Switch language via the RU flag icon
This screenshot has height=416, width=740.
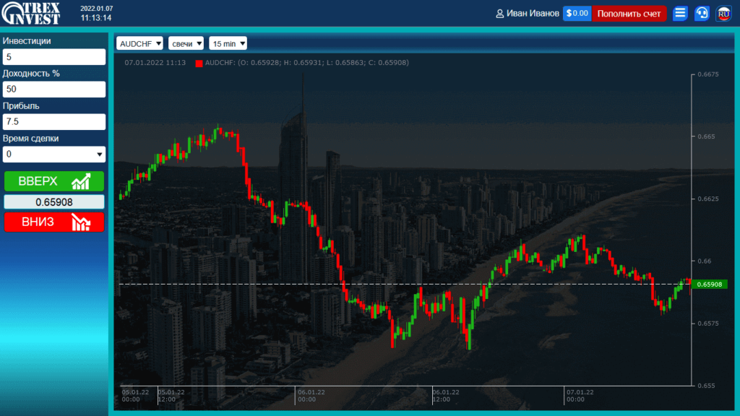click(x=723, y=13)
